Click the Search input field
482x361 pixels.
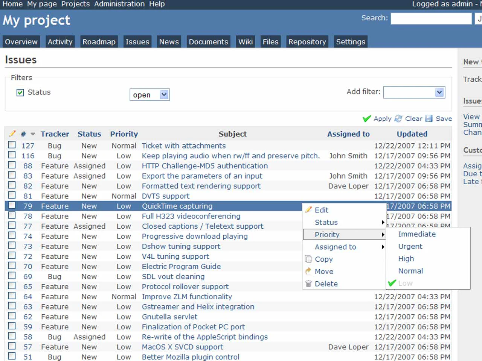tap(431, 18)
